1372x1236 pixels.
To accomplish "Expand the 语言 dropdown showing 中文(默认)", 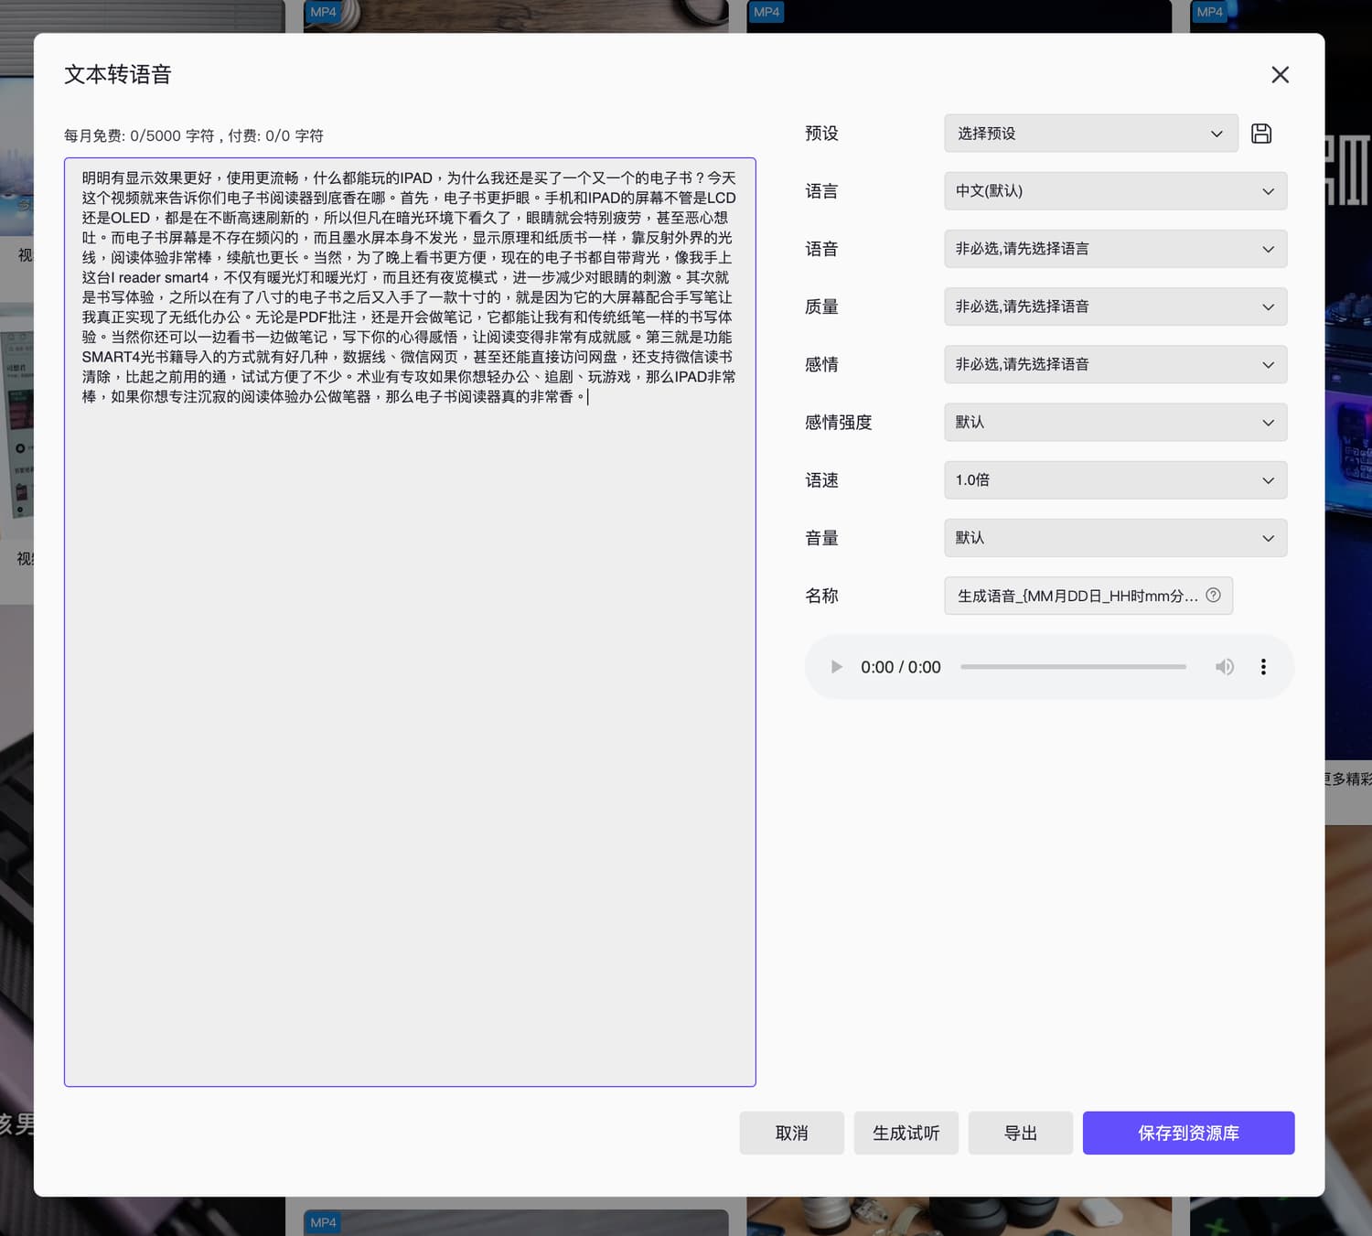I will [x=1115, y=191].
